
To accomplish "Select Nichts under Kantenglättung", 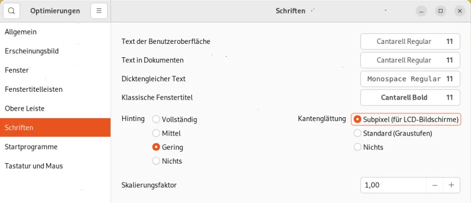I will tap(358, 147).
